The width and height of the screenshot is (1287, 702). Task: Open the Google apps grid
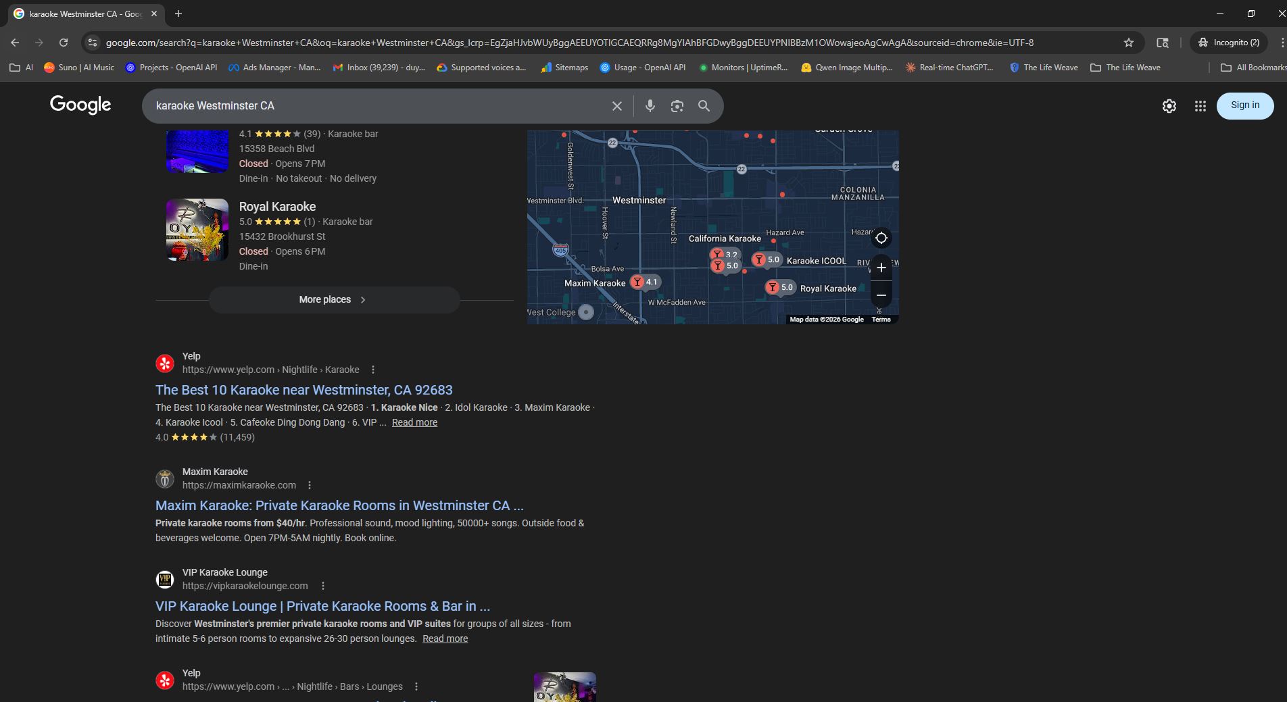coord(1200,106)
